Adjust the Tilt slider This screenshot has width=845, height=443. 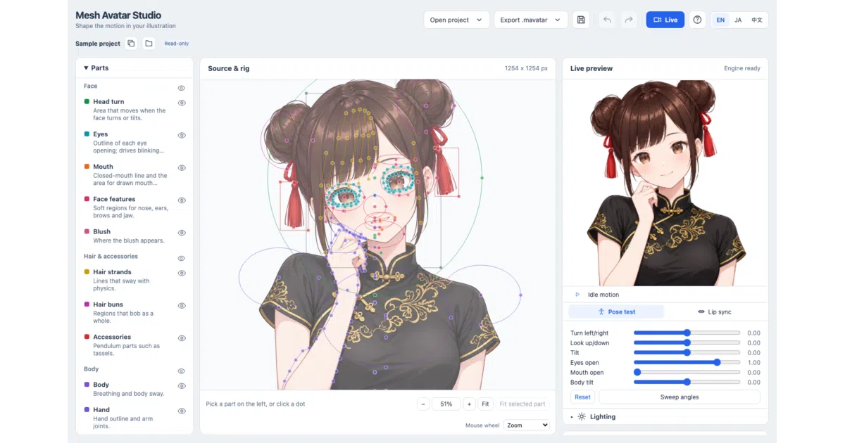pyautogui.click(x=687, y=352)
